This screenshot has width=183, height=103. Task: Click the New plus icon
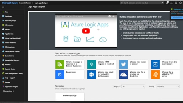pos(3,12)
